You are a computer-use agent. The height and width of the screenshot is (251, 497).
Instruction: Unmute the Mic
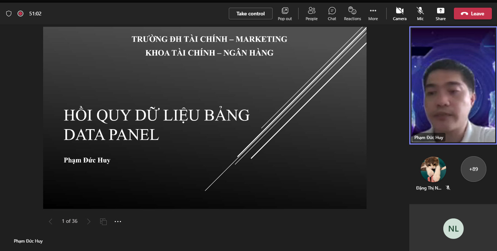[x=420, y=14]
